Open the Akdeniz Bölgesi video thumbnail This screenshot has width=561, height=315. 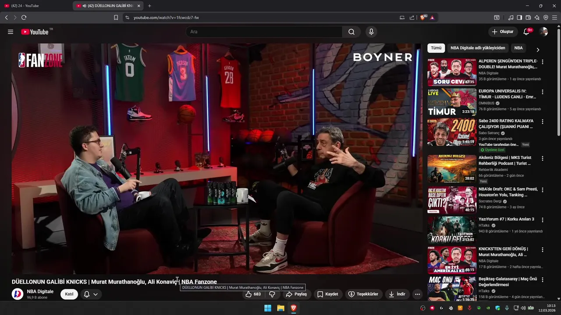pos(452,168)
